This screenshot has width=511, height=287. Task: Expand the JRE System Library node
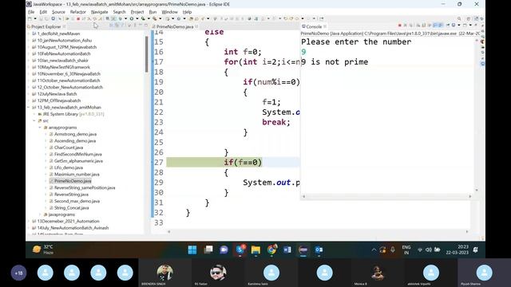[x=34, y=114]
